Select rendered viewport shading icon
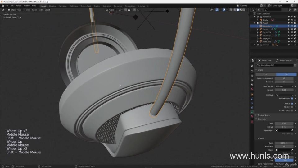The image size is (298, 168). click(244, 10)
